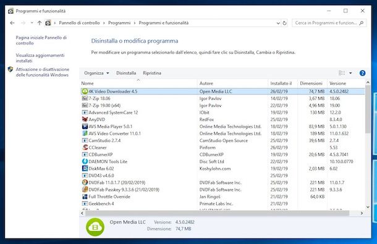Open the help question mark icon
This screenshot has height=244, width=377.
(x=362, y=73)
